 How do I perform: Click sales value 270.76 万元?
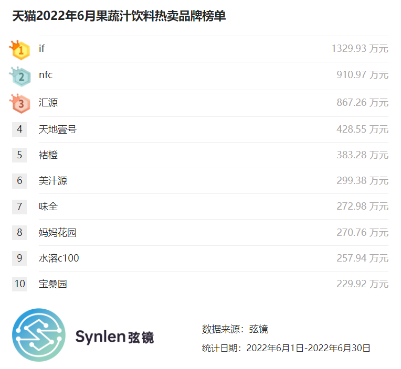pyautogui.click(x=362, y=233)
